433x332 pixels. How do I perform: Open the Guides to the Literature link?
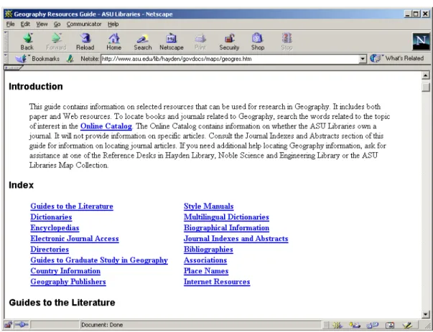[72, 207]
